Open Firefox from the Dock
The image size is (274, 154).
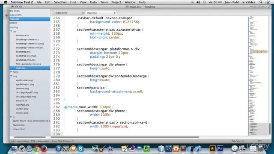pos(44,148)
